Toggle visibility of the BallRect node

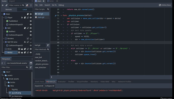coord(31,32)
